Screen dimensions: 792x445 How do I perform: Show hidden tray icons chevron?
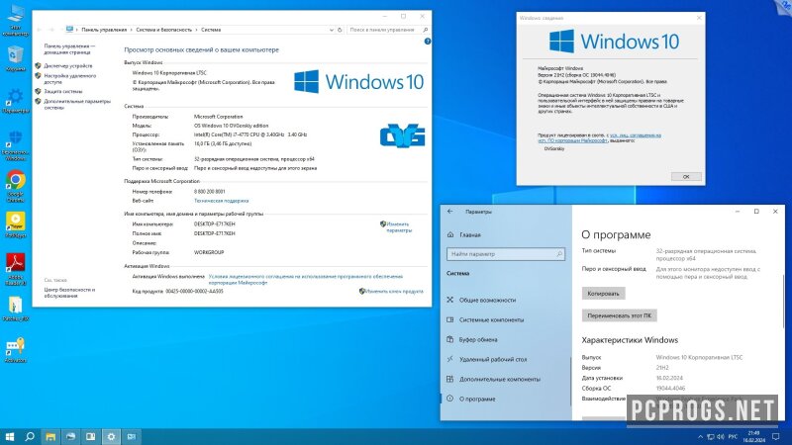pyautogui.click(x=700, y=437)
